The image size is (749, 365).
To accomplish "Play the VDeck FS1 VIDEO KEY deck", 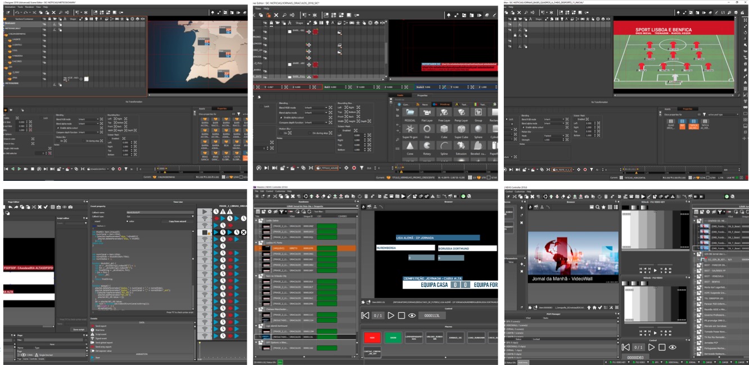I will (x=655, y=271).
